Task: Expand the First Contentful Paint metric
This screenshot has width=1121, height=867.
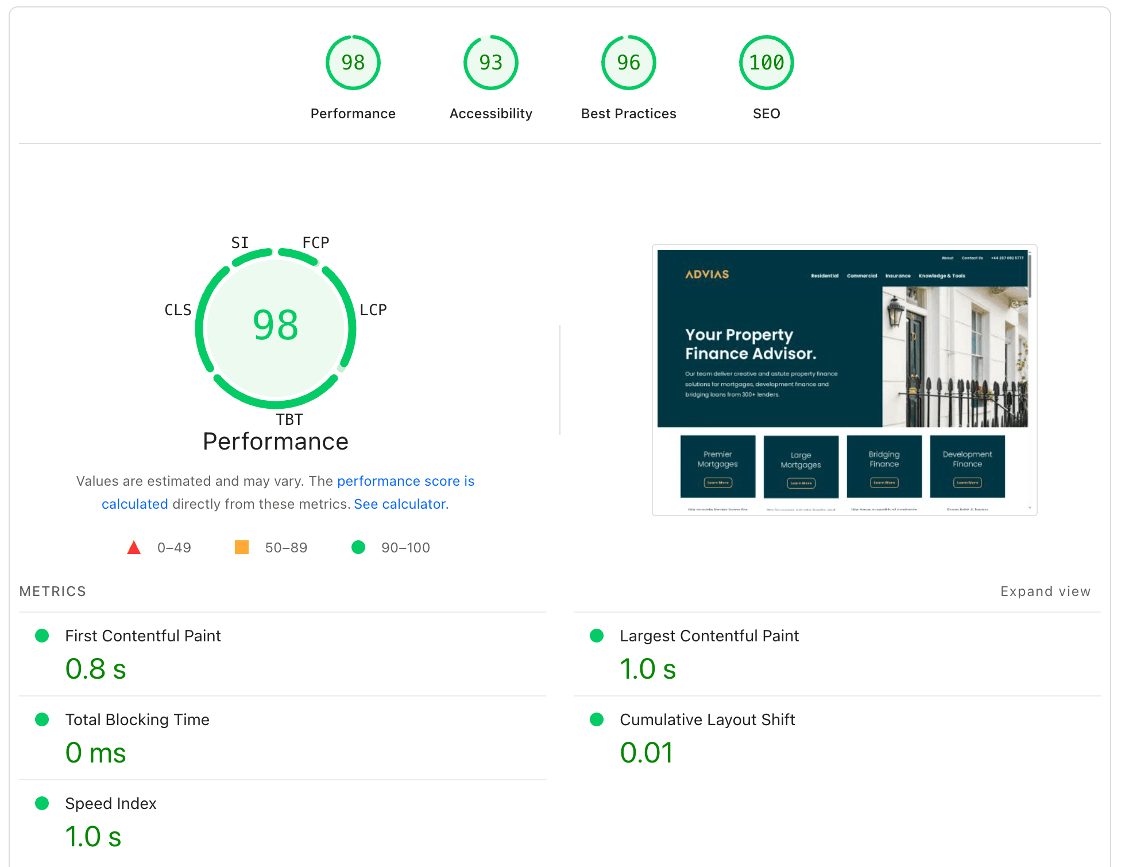Action: pyautogui.click(x=142, y=636)
